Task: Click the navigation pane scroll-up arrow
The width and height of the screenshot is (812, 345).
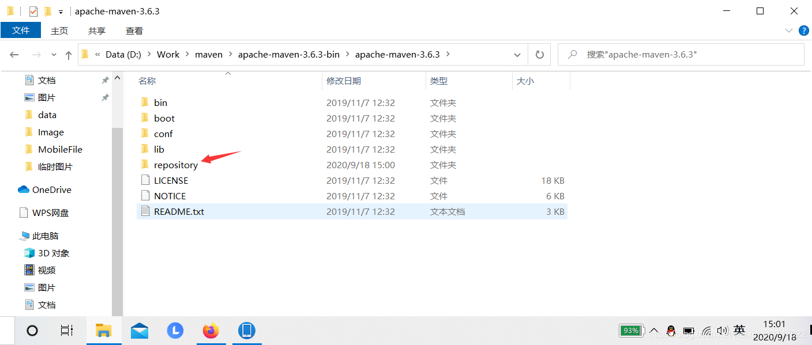Action: [x=118, y=78]
